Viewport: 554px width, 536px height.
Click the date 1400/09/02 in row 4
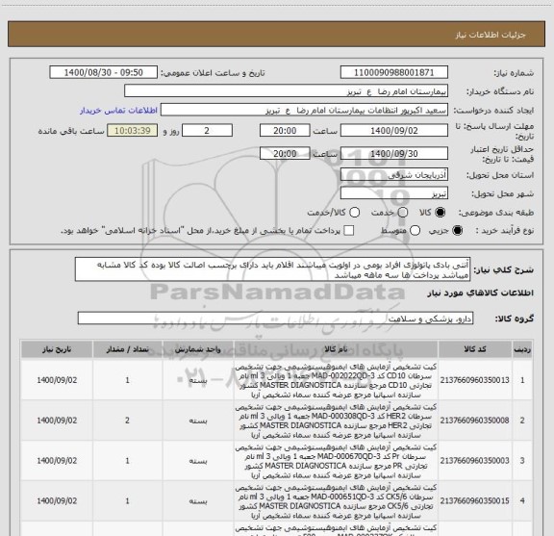pos(57,501)
